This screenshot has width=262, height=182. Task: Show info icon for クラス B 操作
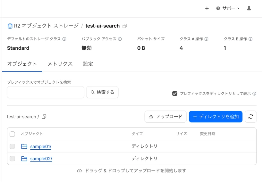point(250,39)
